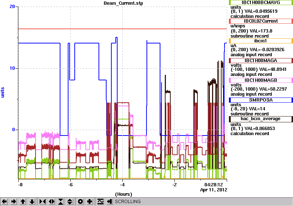This screenshot has height=206, width=293.
Task: Select the IBC0L02Current curve legend label
Action: tap(261, 21)
